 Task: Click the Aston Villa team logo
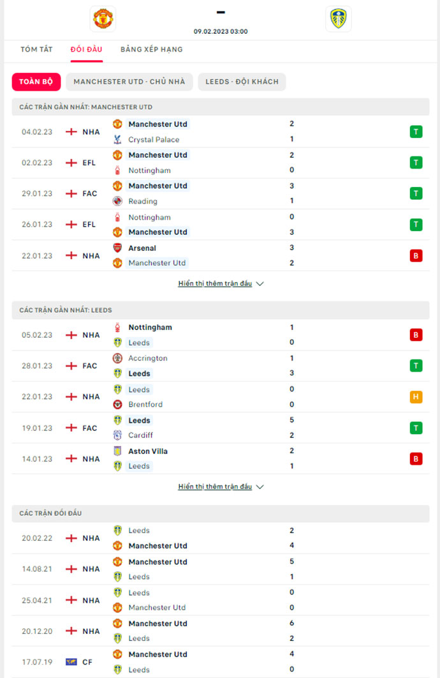click(117, 451)
